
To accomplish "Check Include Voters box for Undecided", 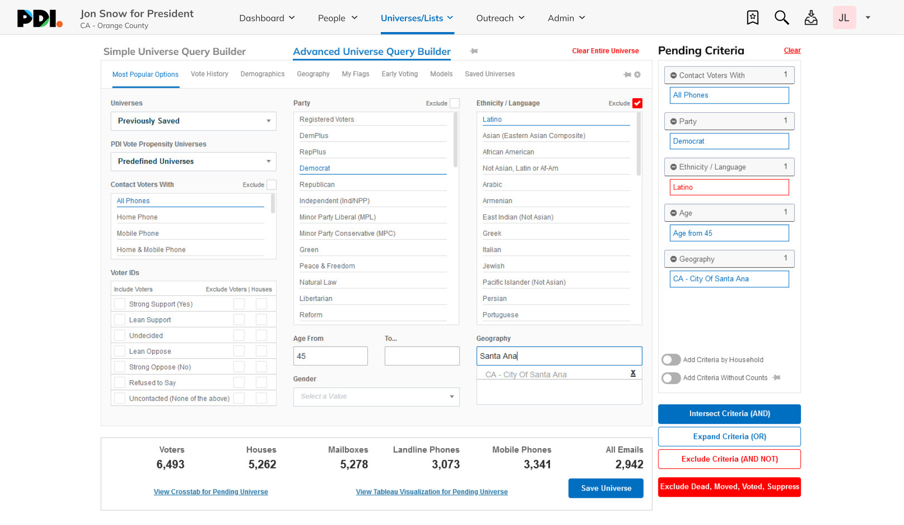I will (120, 335).
